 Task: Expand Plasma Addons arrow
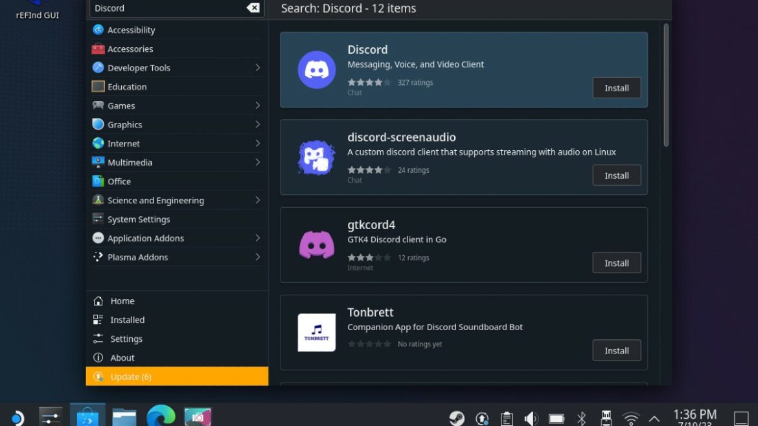coord(258,257)
